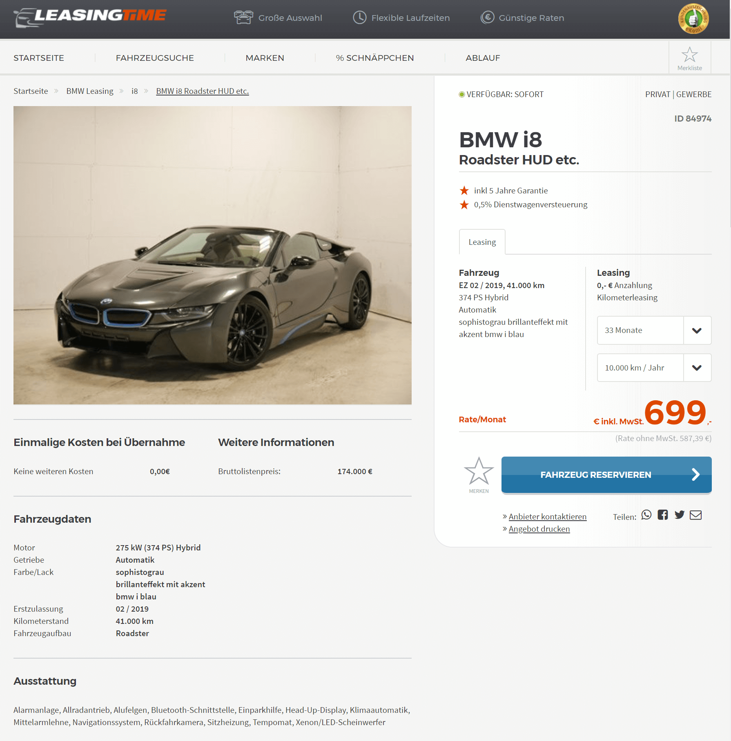Click the LeasingTime logo
Viewport: 731px width, 741px height.
pos(90,18)
